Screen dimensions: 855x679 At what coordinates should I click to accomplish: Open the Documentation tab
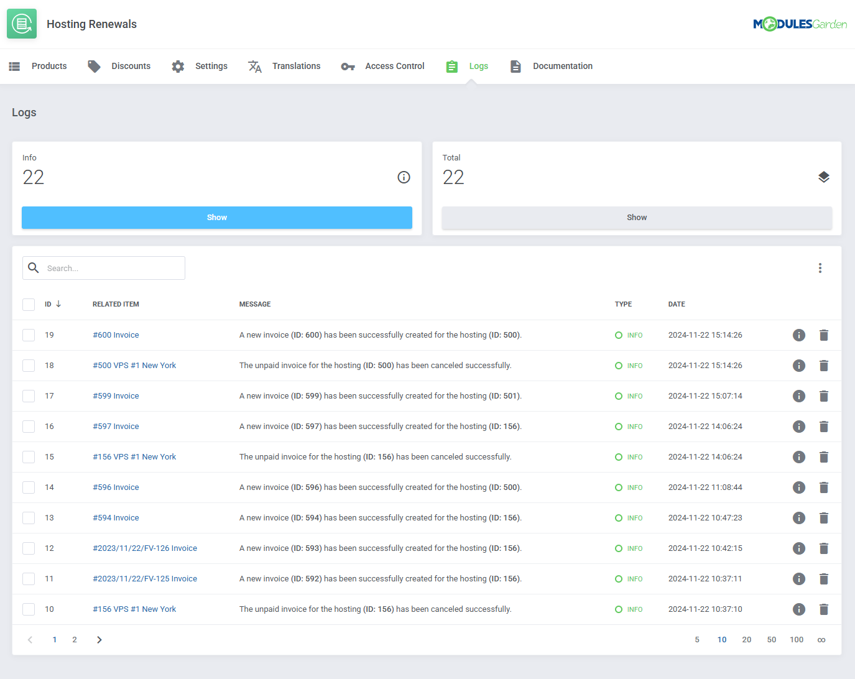tap(551, 67)
